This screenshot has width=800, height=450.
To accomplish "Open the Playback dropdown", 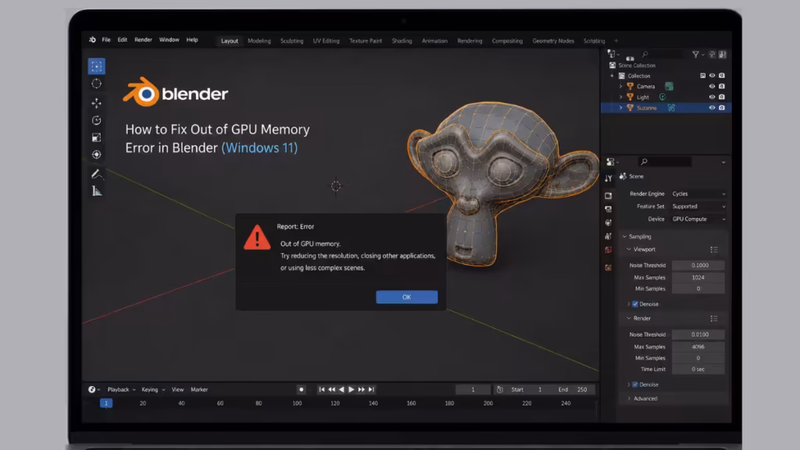I will (x=121, y=389).
